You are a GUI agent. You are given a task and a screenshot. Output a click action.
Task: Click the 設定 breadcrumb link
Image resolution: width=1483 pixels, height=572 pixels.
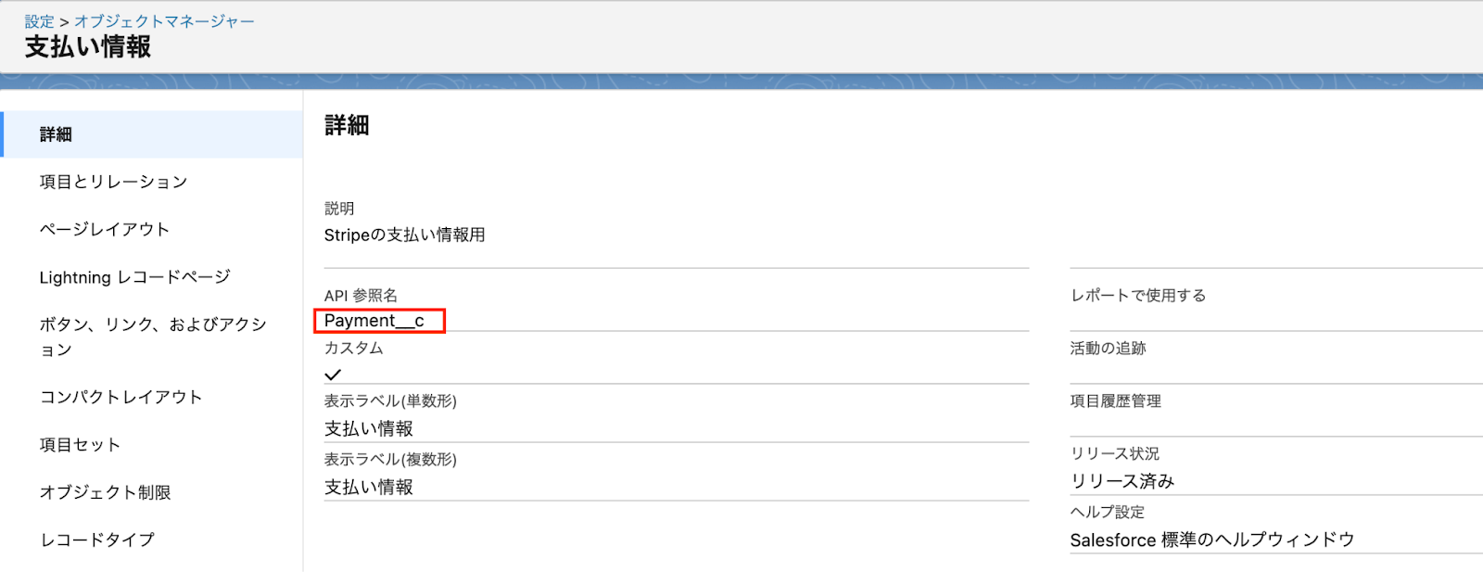click(x=39, y=21)
